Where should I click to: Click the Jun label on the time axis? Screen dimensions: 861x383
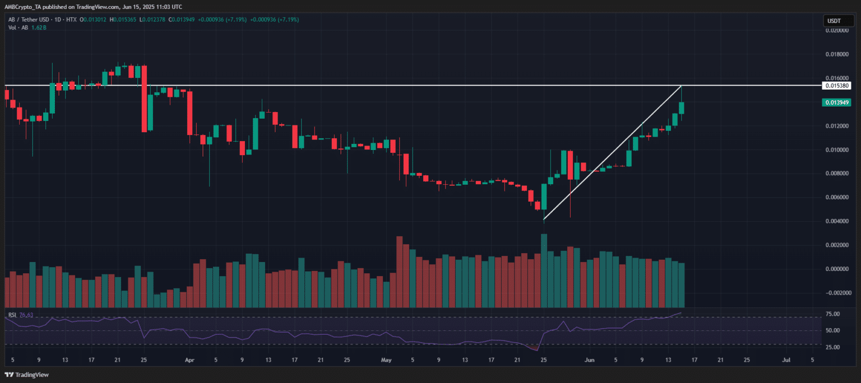[x=589, y=360]
